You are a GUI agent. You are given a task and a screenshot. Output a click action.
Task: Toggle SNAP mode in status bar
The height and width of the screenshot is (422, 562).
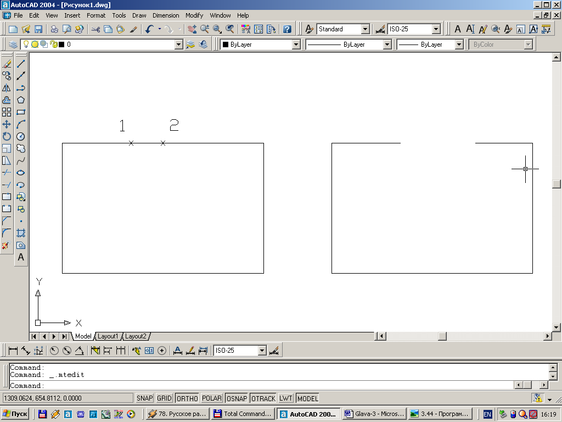[145, 398]
